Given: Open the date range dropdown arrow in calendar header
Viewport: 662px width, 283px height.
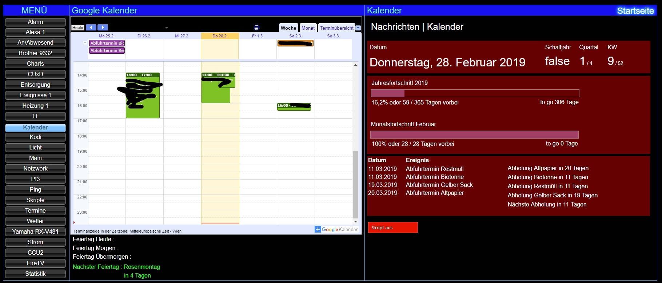Looking at the screenshot, I should (167, 28).
